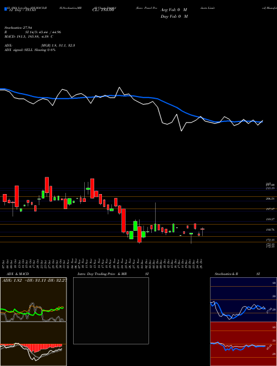Select the 'Avg Vol: 0 M' reading
The image size is (277, 366).
click(174, 10)
